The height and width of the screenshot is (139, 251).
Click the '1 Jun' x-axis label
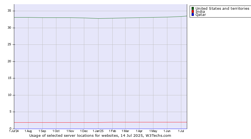[167, 131]
